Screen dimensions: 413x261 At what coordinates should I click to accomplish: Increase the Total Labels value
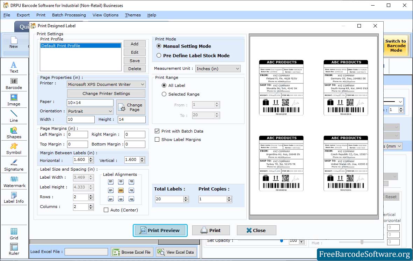(x=186, y=197)
